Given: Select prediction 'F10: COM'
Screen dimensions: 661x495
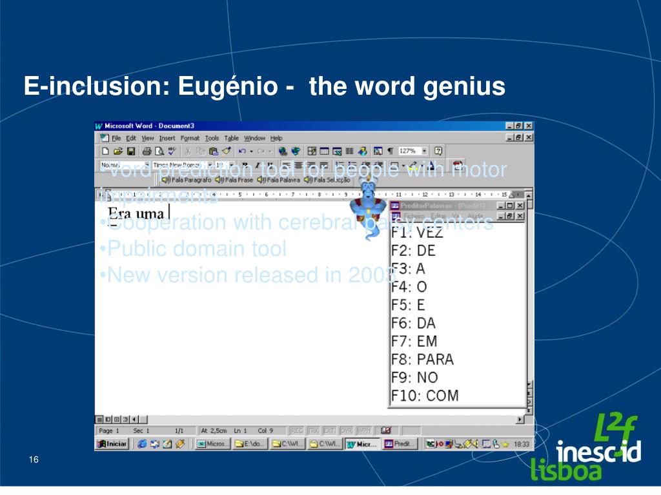Looking at the screenshot, I should pyautogui.click(x=425, y=396).
